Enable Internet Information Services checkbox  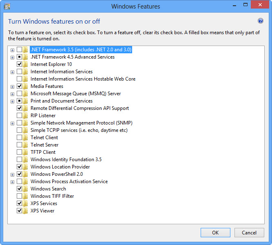point(19,72)
